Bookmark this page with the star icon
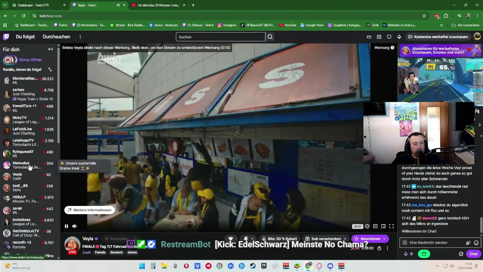Screen dimensions: 483x272 [424, 16]
